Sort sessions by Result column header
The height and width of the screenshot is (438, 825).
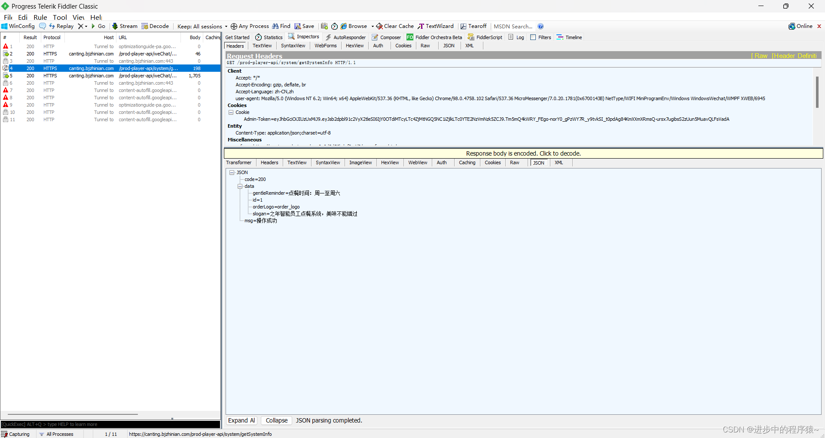pos(30,37)
